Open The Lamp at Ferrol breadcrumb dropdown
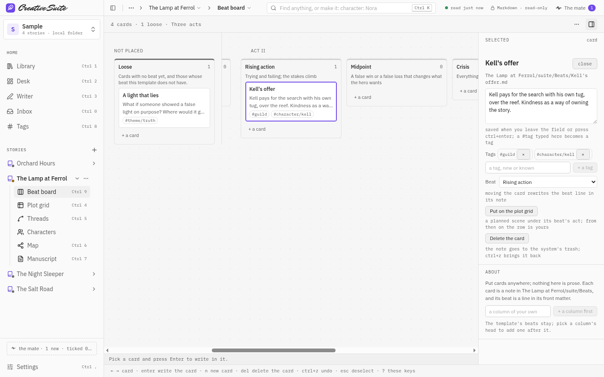Image resolution: width=604 pixels, height=377 pixels. tap(175, 8)
